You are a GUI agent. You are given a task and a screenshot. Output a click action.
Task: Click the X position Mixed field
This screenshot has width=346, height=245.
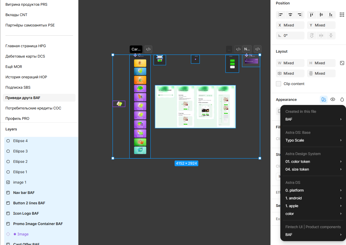coord(290,25)
